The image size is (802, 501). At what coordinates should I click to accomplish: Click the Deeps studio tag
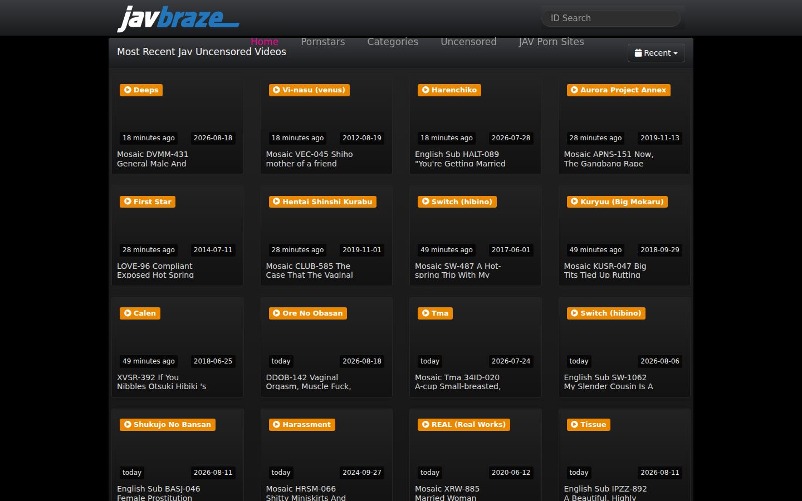pos(141,90)
